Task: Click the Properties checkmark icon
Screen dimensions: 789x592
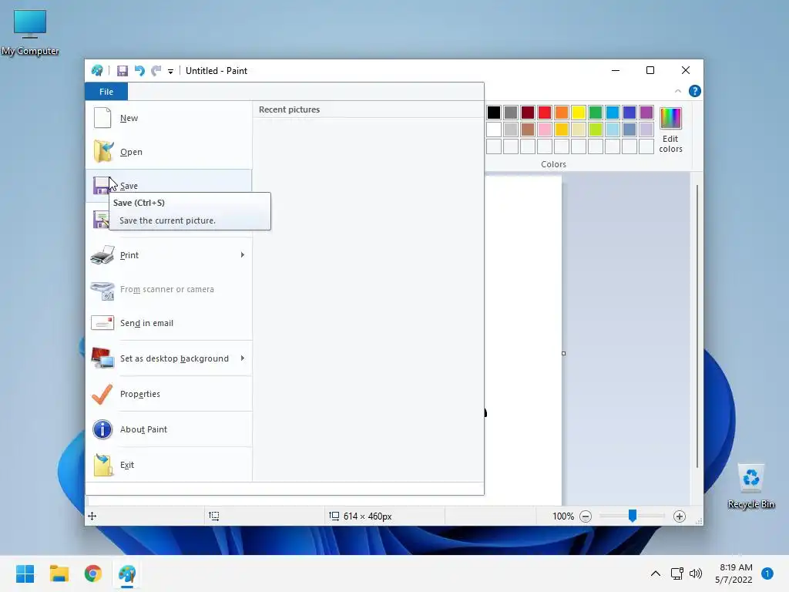Action: coord(102,394)
